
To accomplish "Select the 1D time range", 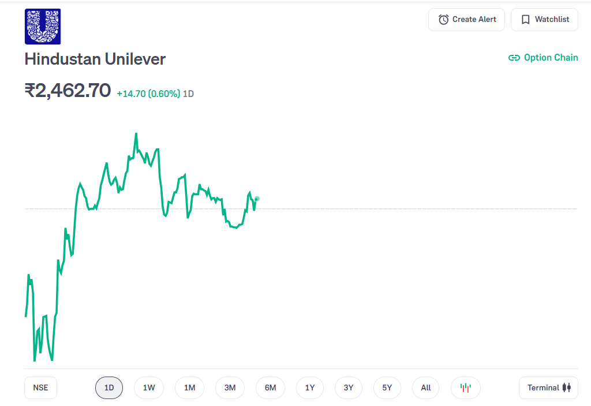I will pyautogui.click(x=109, y=388).
